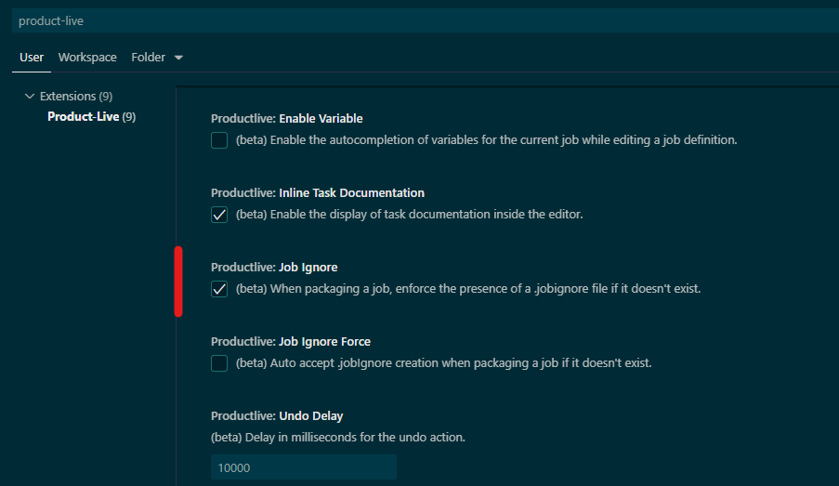Collapse the Extensions tree chevron
Image resolution: width=839 pixels, height=486 pixels.
click(30, 97)
